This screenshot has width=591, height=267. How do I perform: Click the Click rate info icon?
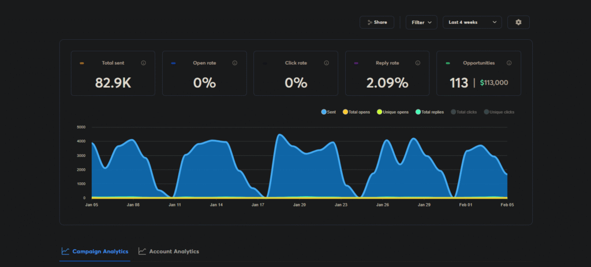[327, 63]
